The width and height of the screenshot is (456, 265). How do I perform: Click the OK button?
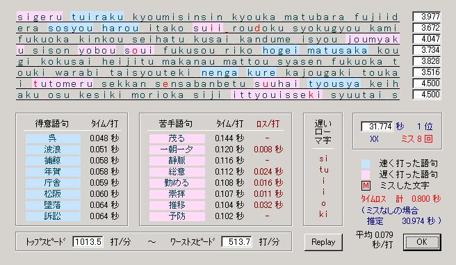coord(422,242)
